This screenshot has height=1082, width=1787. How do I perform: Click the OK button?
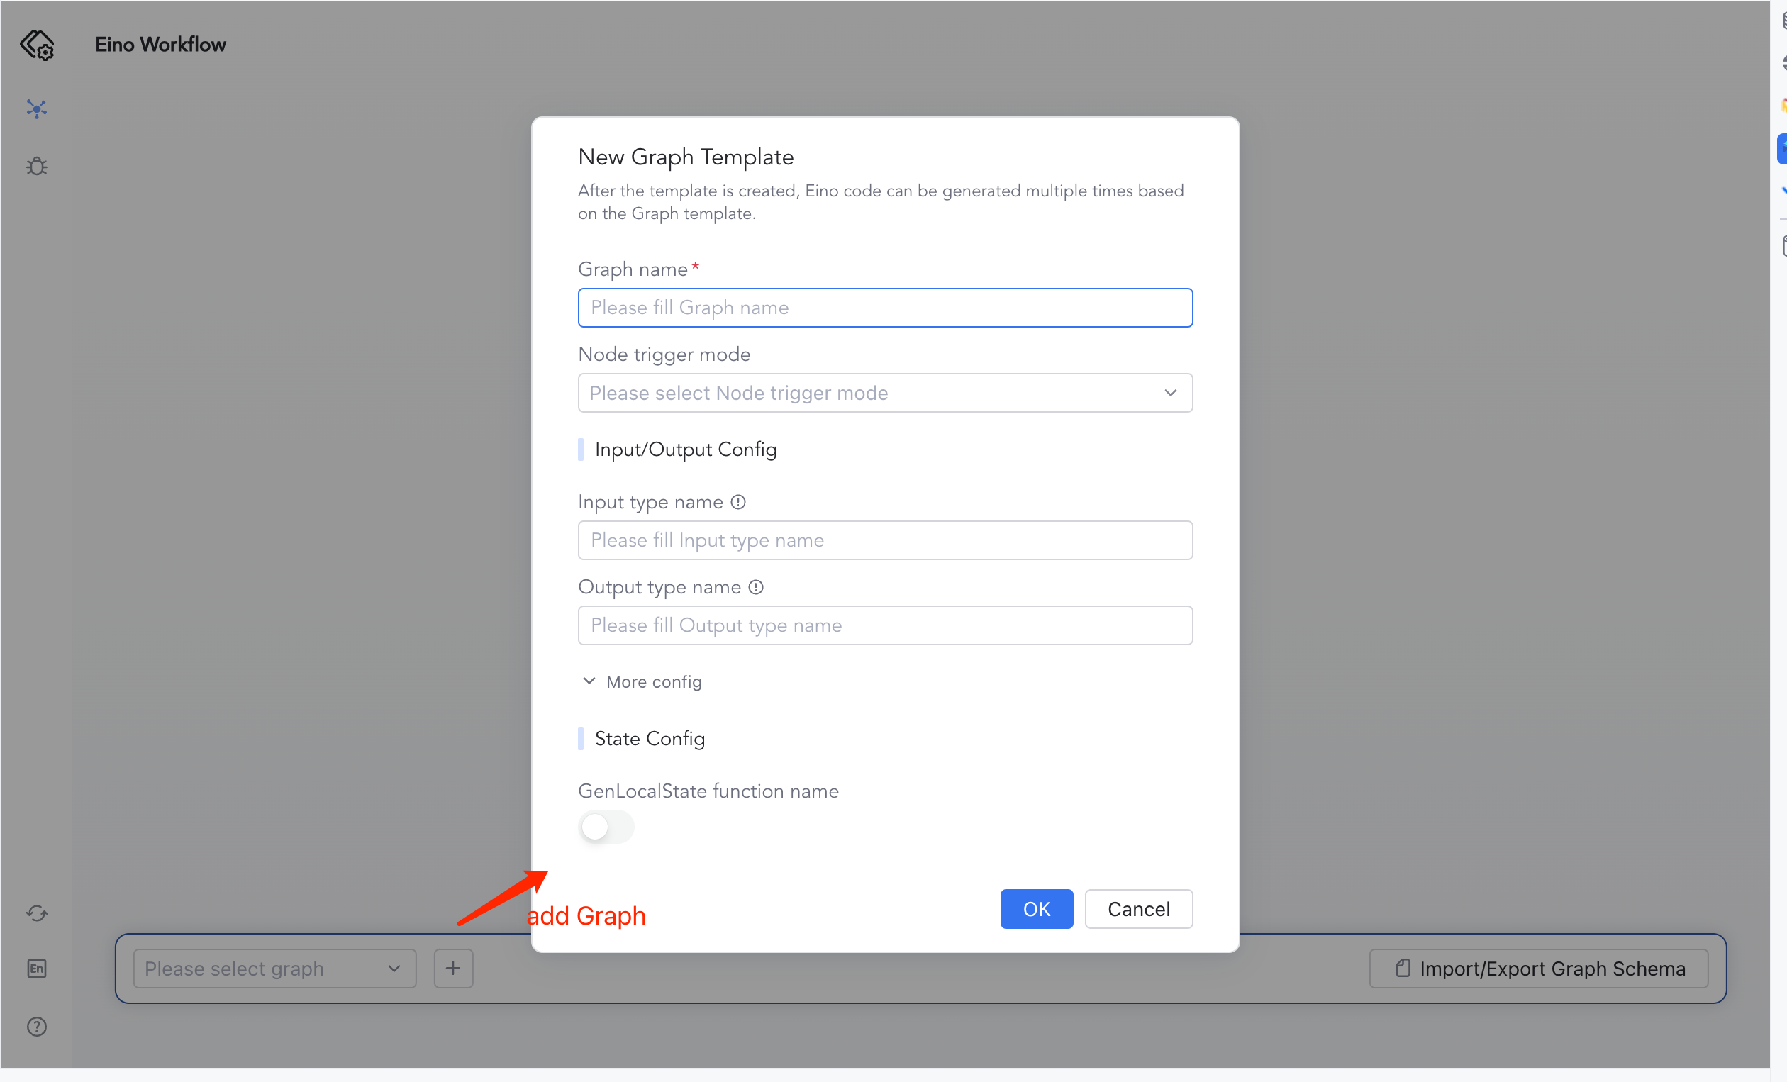pos(1035,909)
